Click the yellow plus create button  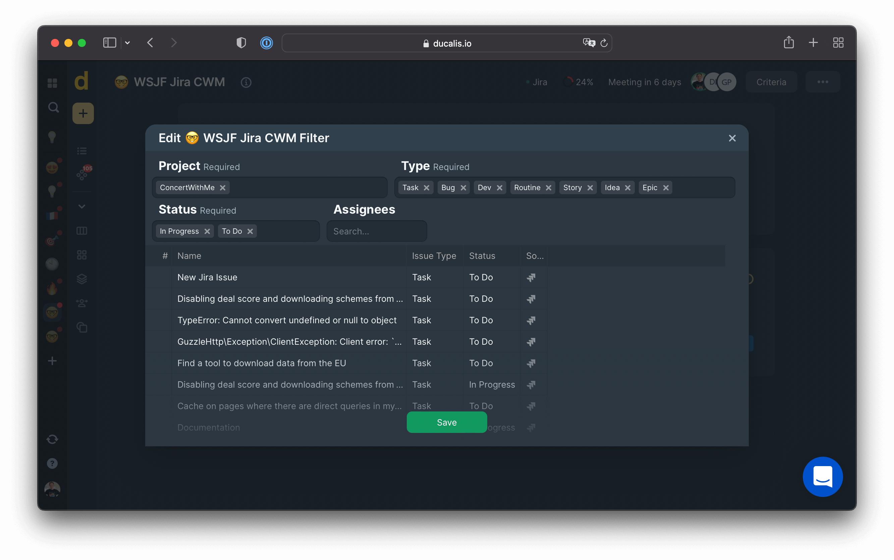tap(83, 113)
